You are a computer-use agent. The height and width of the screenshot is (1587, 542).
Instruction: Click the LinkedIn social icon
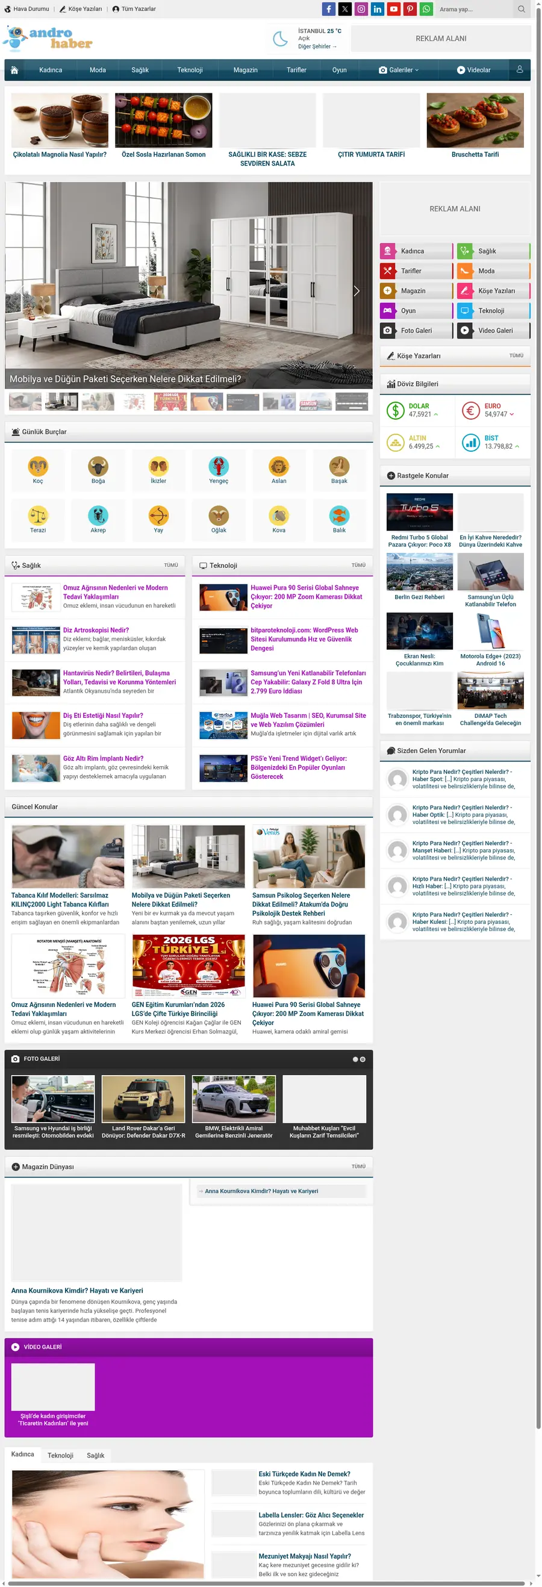point(378,9)
